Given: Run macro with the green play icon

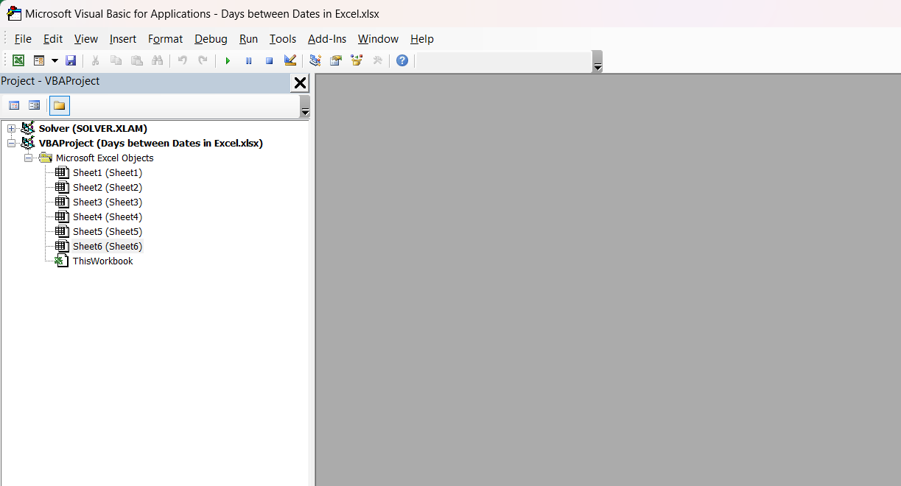Looking at the screenshot, I should 228,60.
